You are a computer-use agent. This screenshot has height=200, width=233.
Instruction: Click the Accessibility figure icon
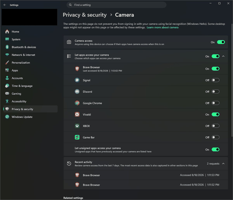pyautogui.click(x=7, y=101)
